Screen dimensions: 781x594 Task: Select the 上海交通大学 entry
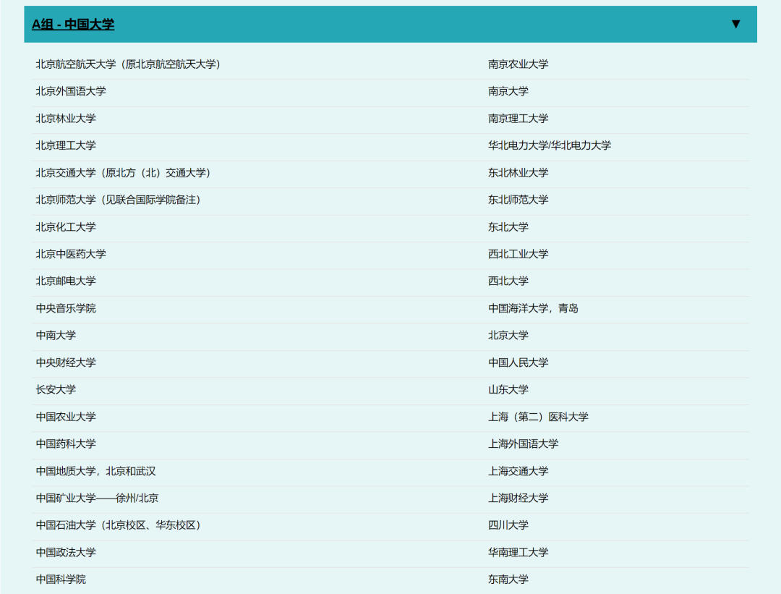(518, 472)
